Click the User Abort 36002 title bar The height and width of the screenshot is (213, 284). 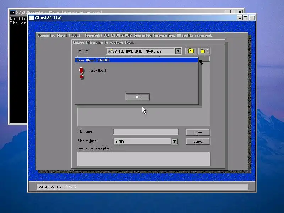coord(137,60)
